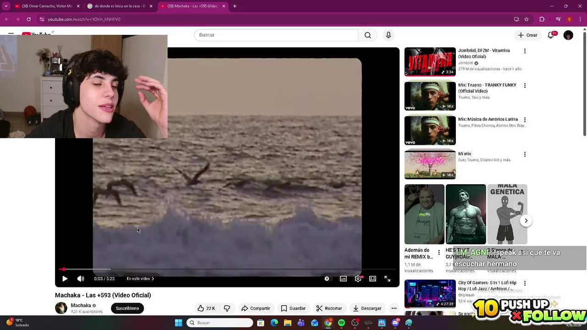Dislike the video
The image size is (587, 330).
click(227, 308)
